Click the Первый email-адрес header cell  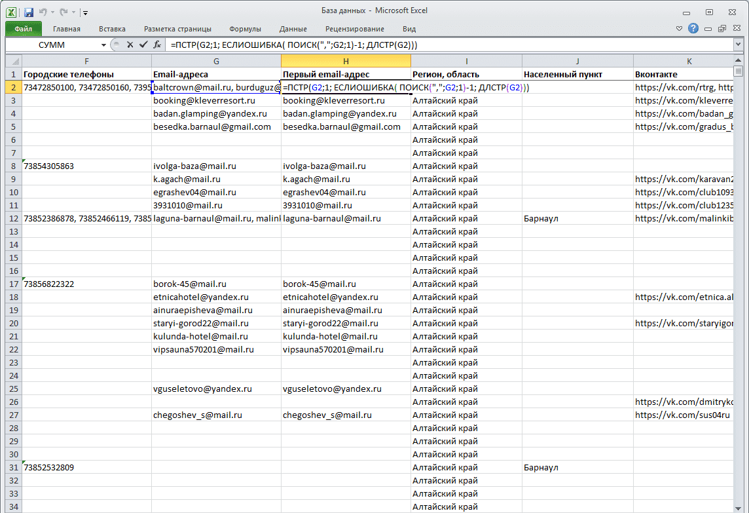point(346,75)
